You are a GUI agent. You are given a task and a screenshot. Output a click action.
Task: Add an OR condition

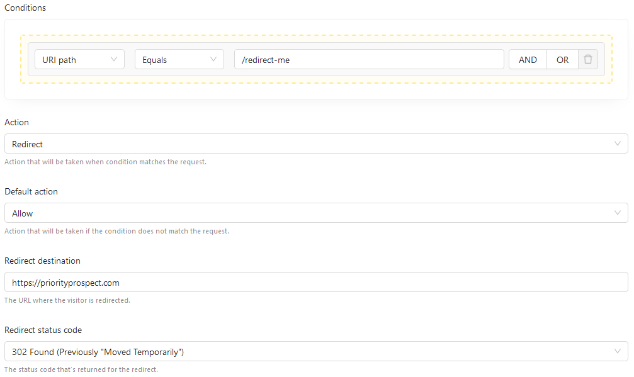[562, 59]
